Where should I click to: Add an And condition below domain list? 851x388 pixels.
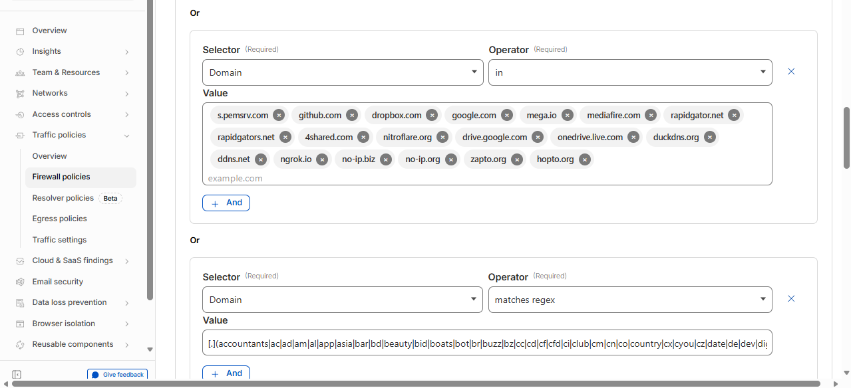click(226, 203)
